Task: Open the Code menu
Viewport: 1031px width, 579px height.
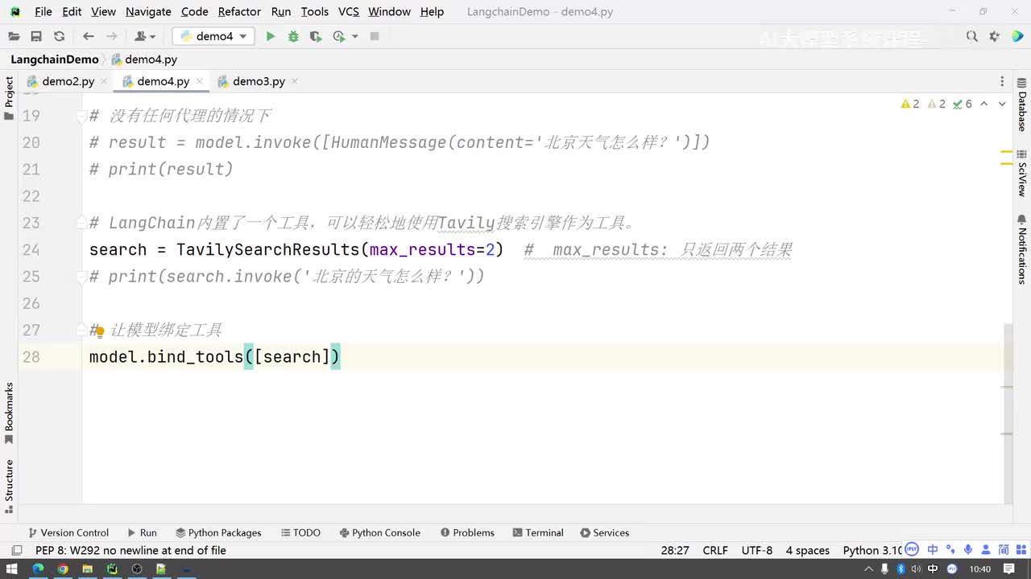Action: [195, 11]
